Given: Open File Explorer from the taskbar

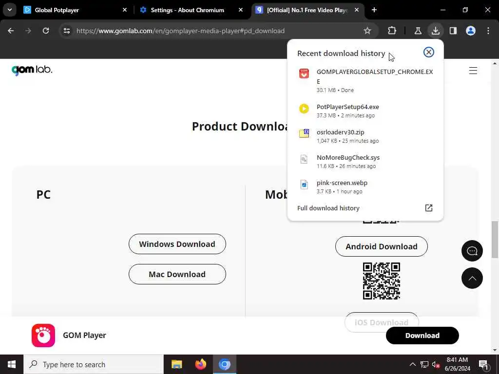Looking at the screenshot, I should click(x=176, y=364).
